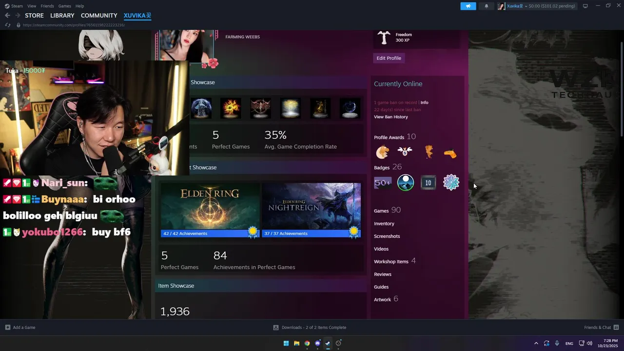Open the 50+ badge
Viewport: 624px width, 351px height.
click(383, 183)
